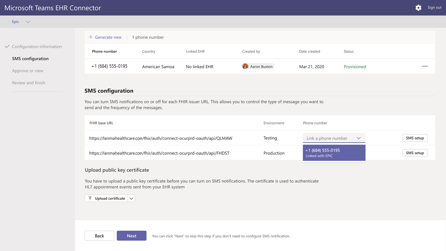Screen dimensions: 446x251
Task: Click Country column header
Action: (x=149, y=52)
